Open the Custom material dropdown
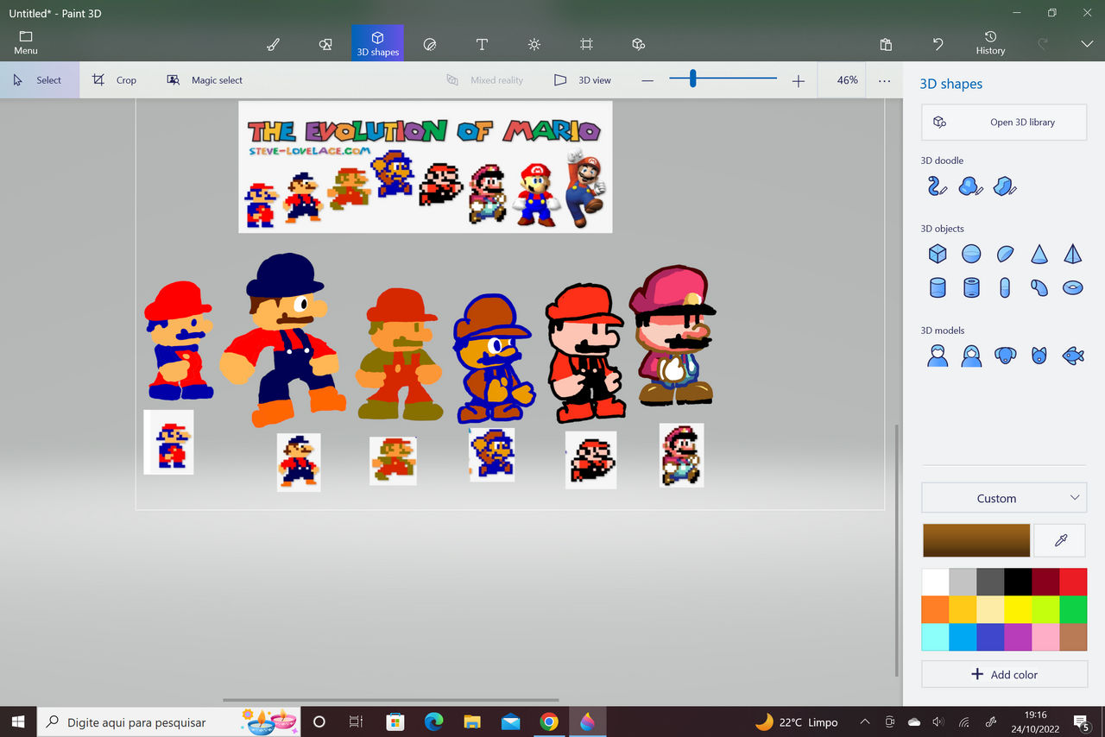 [x=1004, y=498]
